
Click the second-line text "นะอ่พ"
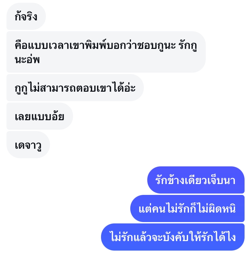(x=27, y=59)
